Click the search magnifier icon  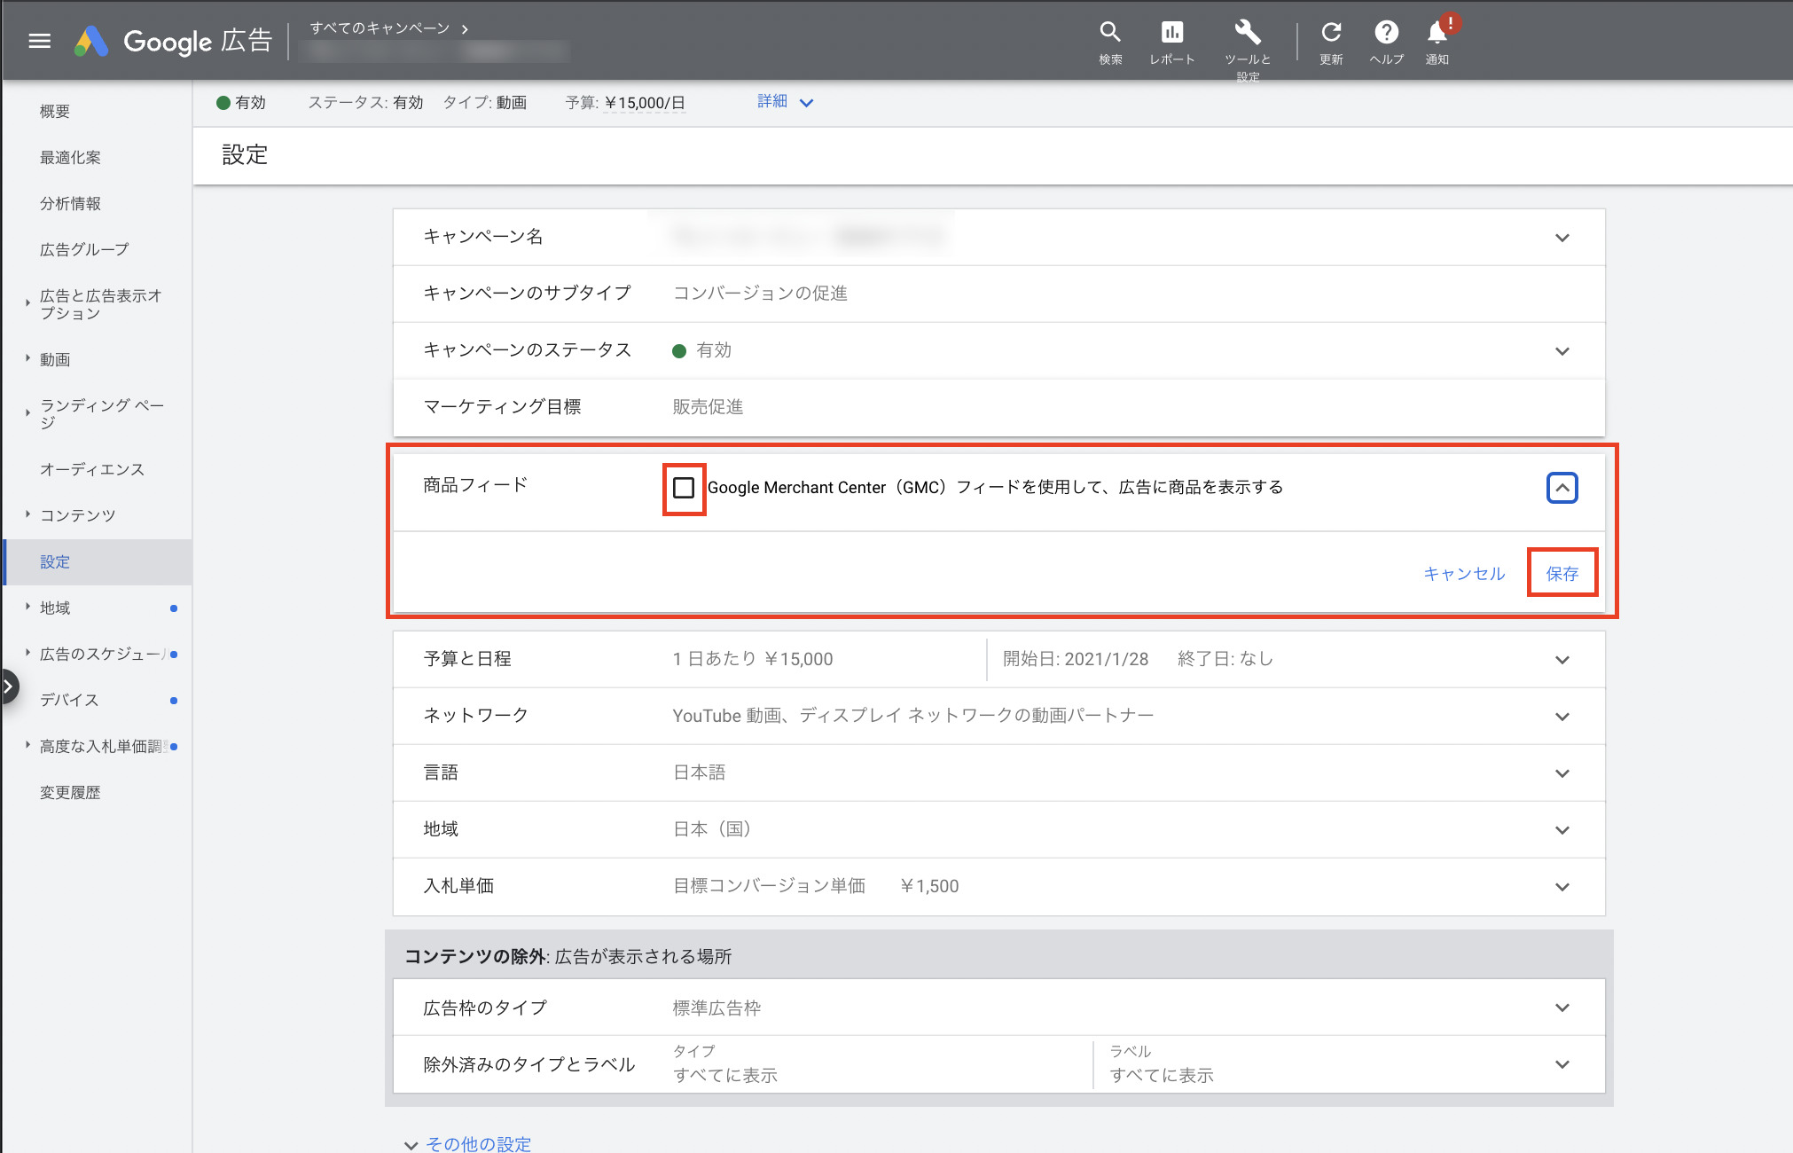pos(1110,33)
